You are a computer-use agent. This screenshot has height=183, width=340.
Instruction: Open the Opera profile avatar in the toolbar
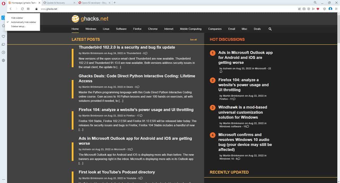pos(330,9)
